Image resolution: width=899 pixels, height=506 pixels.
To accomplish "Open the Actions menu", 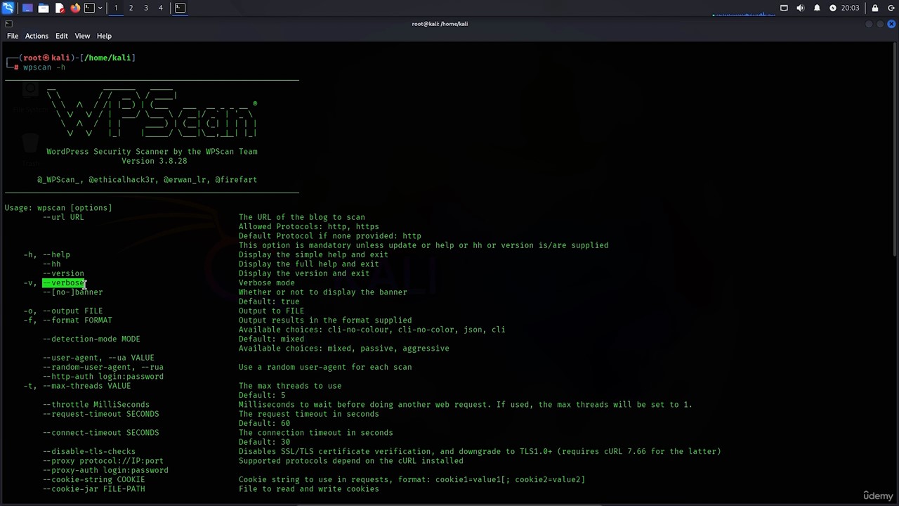I will click(37, 36).
